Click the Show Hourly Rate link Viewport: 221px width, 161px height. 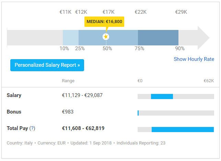pos(194,59)
